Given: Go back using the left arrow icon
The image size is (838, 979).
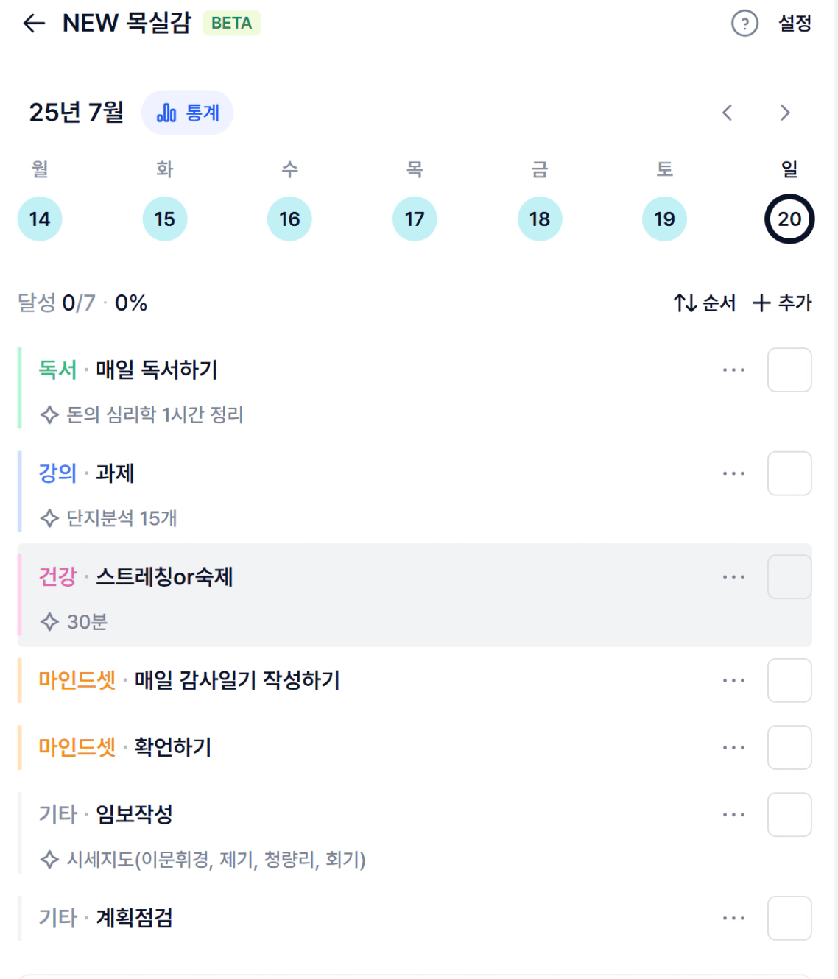Looking at the screenshot, I should coord(34,24).
